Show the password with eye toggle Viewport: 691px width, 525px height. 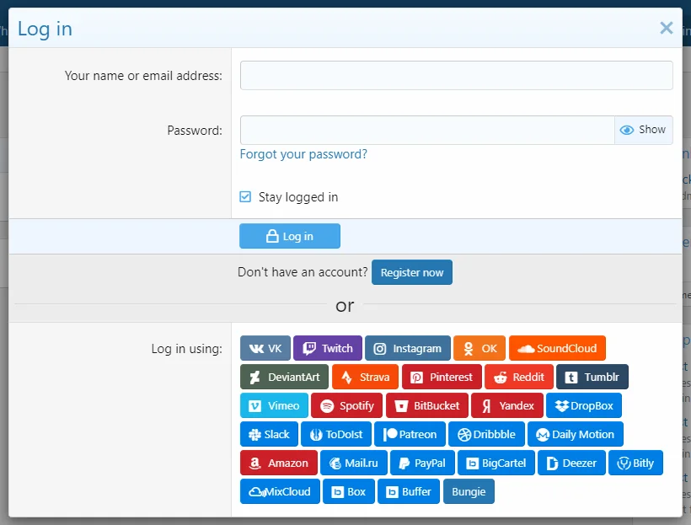pyautogui.click(x=643, y=130)
